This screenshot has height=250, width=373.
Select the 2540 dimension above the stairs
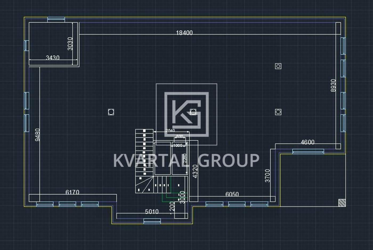click(x=170, y=131)
